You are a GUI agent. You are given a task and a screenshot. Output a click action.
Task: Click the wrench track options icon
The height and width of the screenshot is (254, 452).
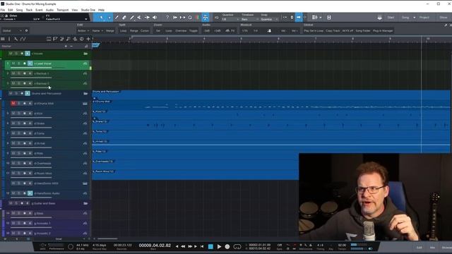coord(16,39)
